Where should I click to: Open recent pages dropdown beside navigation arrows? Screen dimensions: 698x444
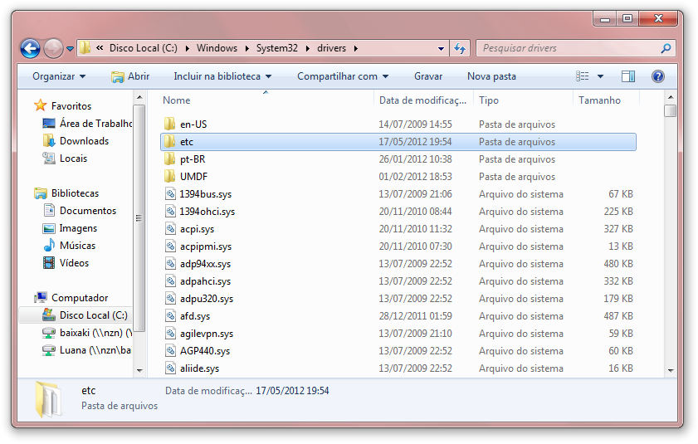[x=70, y=48]
